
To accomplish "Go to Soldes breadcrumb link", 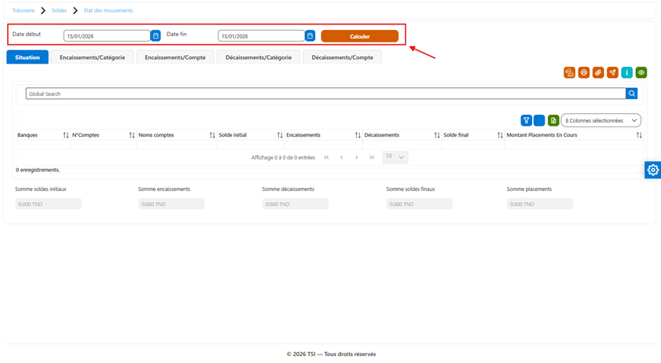I will (59, 10).
